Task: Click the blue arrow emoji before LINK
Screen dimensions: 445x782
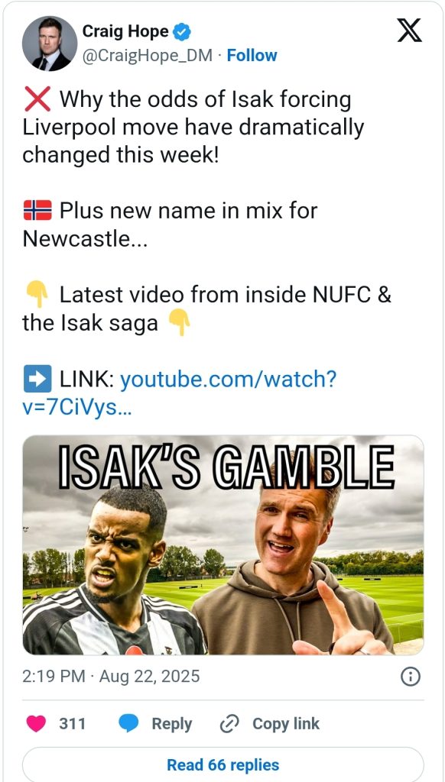Action: (x=37, y=379)
